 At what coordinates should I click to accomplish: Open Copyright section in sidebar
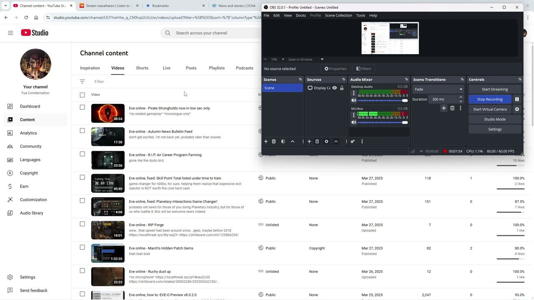coord(29,173)
